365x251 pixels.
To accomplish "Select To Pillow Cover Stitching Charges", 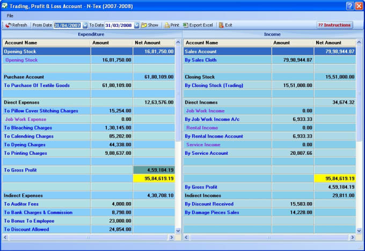I will click(x=89, y=111).
